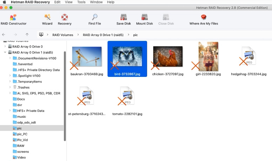This screenshot has width=272, height=161.
Task: Select the Docs folder
Action: (19, 99)
